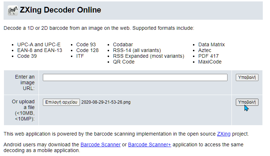
Task: Click the Or upload a file label
Action: click(23, 110)
